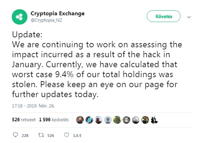Open the default grey silhouette avatar
This screenshot has height=143, width=203.
tap(108, 120)
